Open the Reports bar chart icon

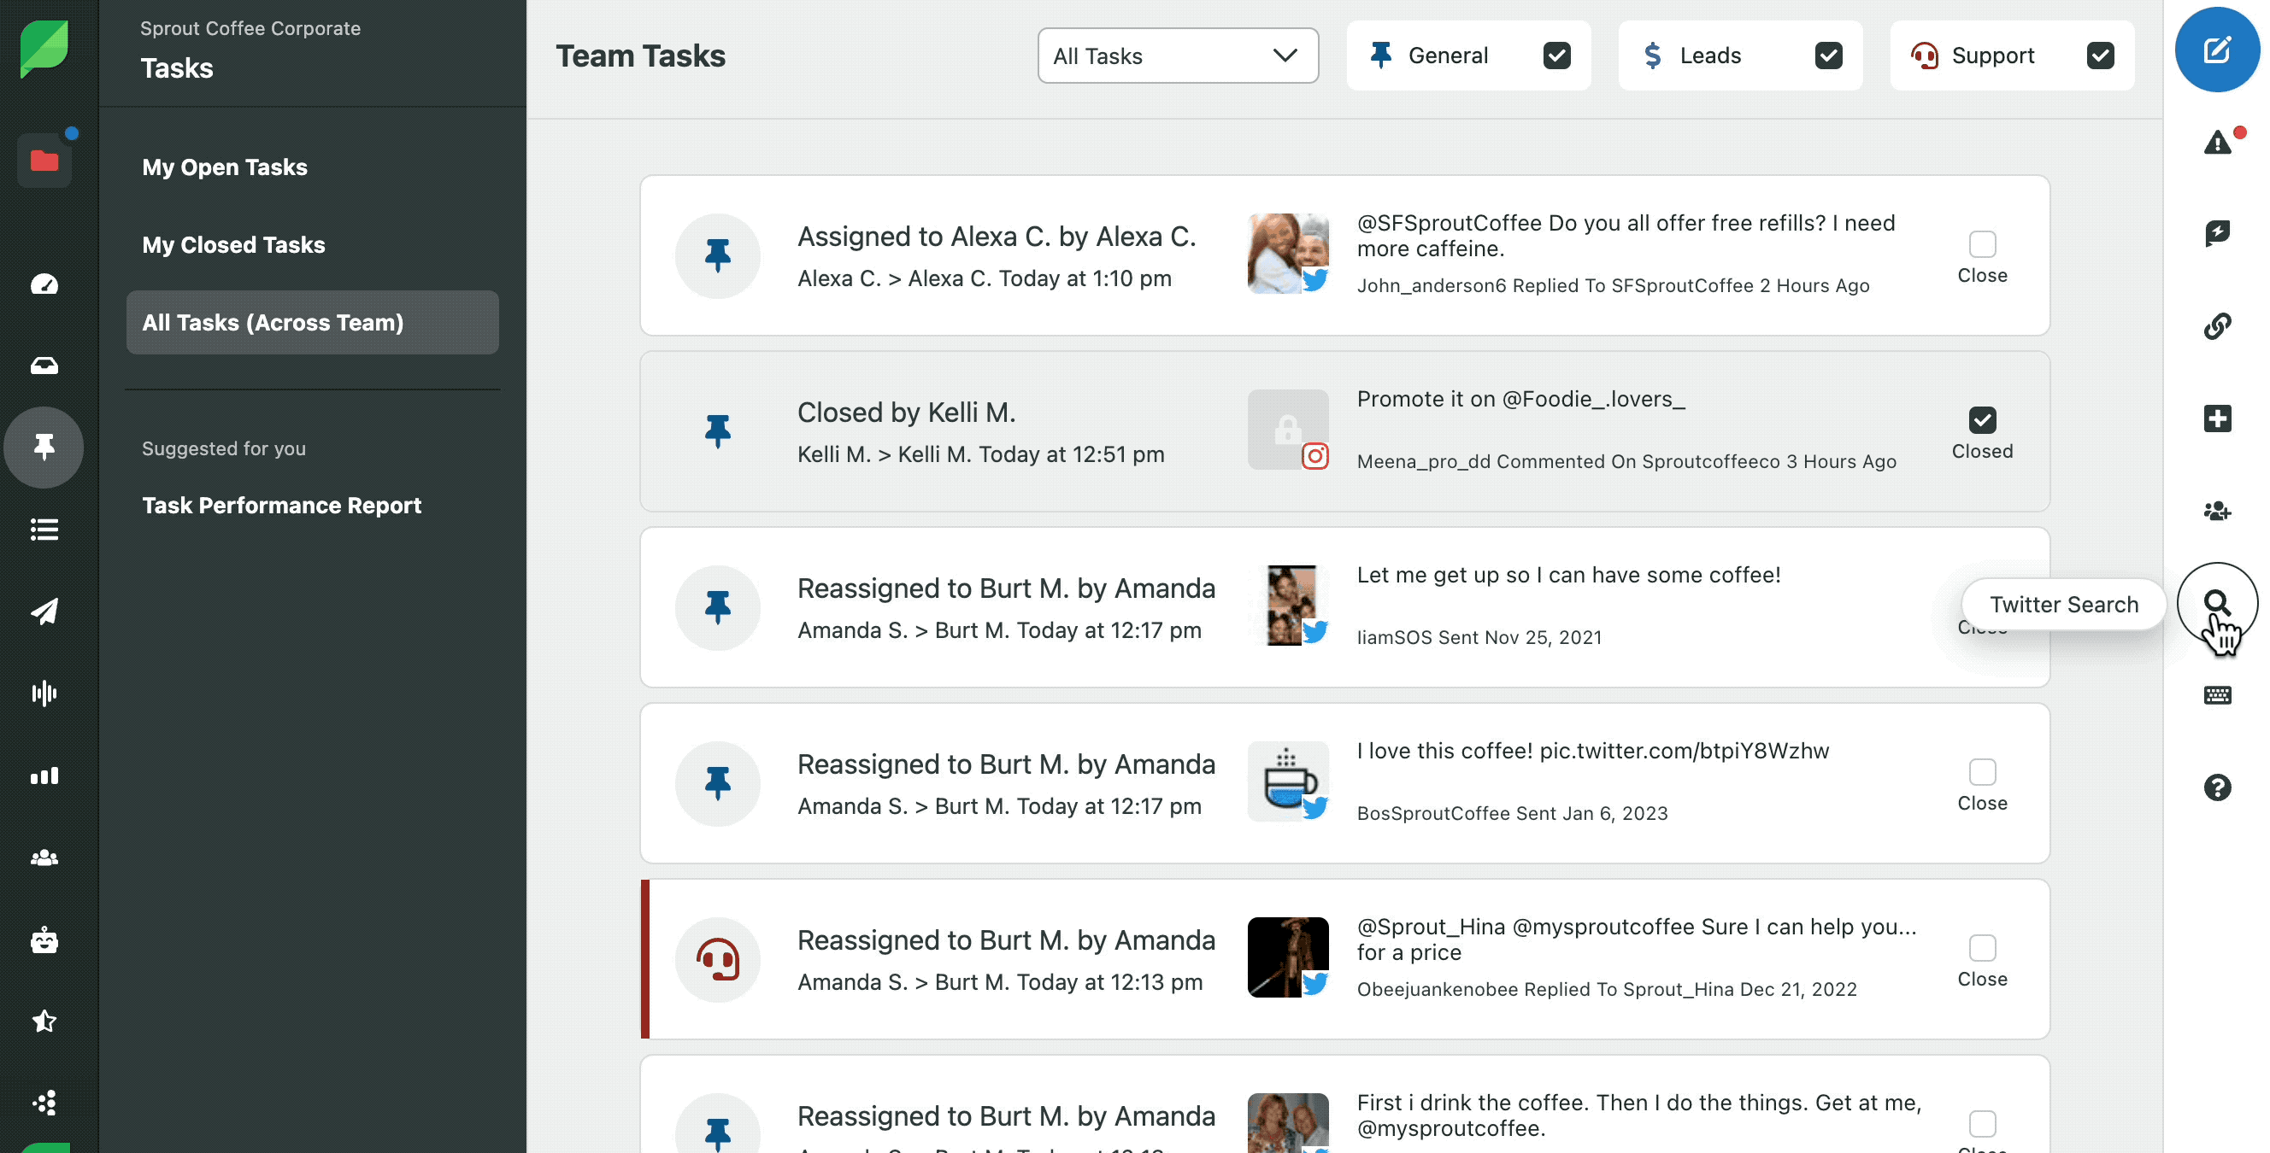pos(44,775)
